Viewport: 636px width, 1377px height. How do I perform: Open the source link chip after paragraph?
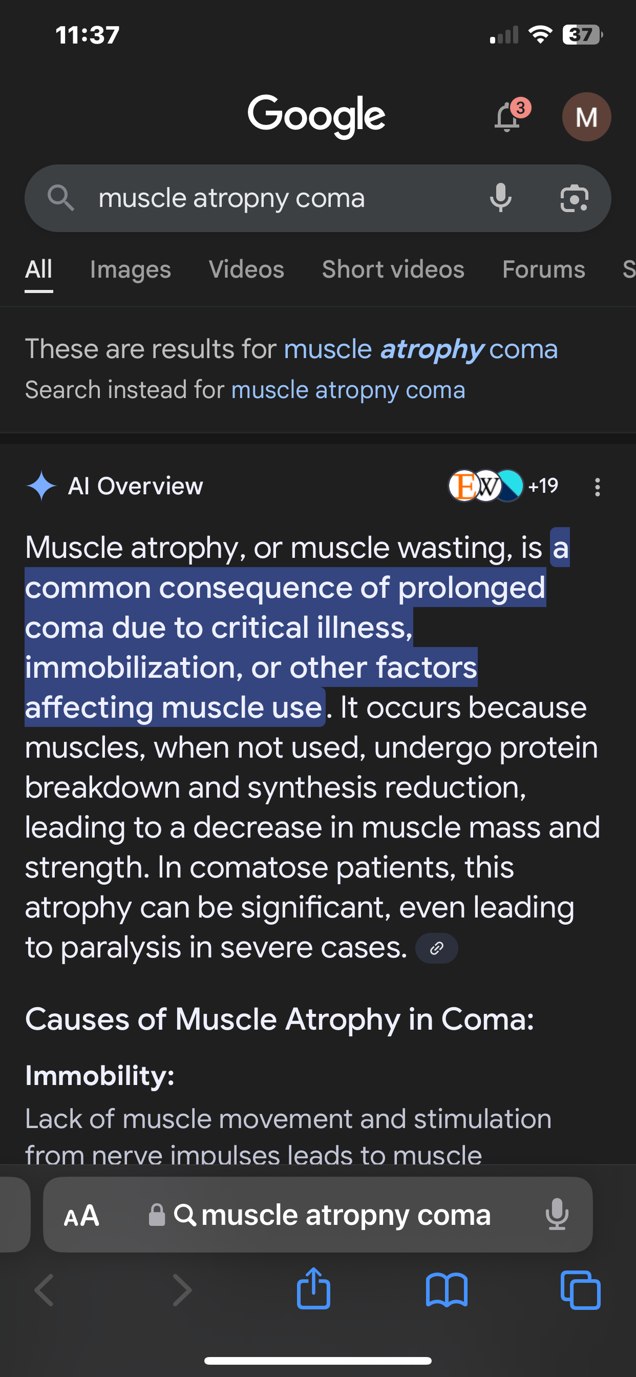437,948
